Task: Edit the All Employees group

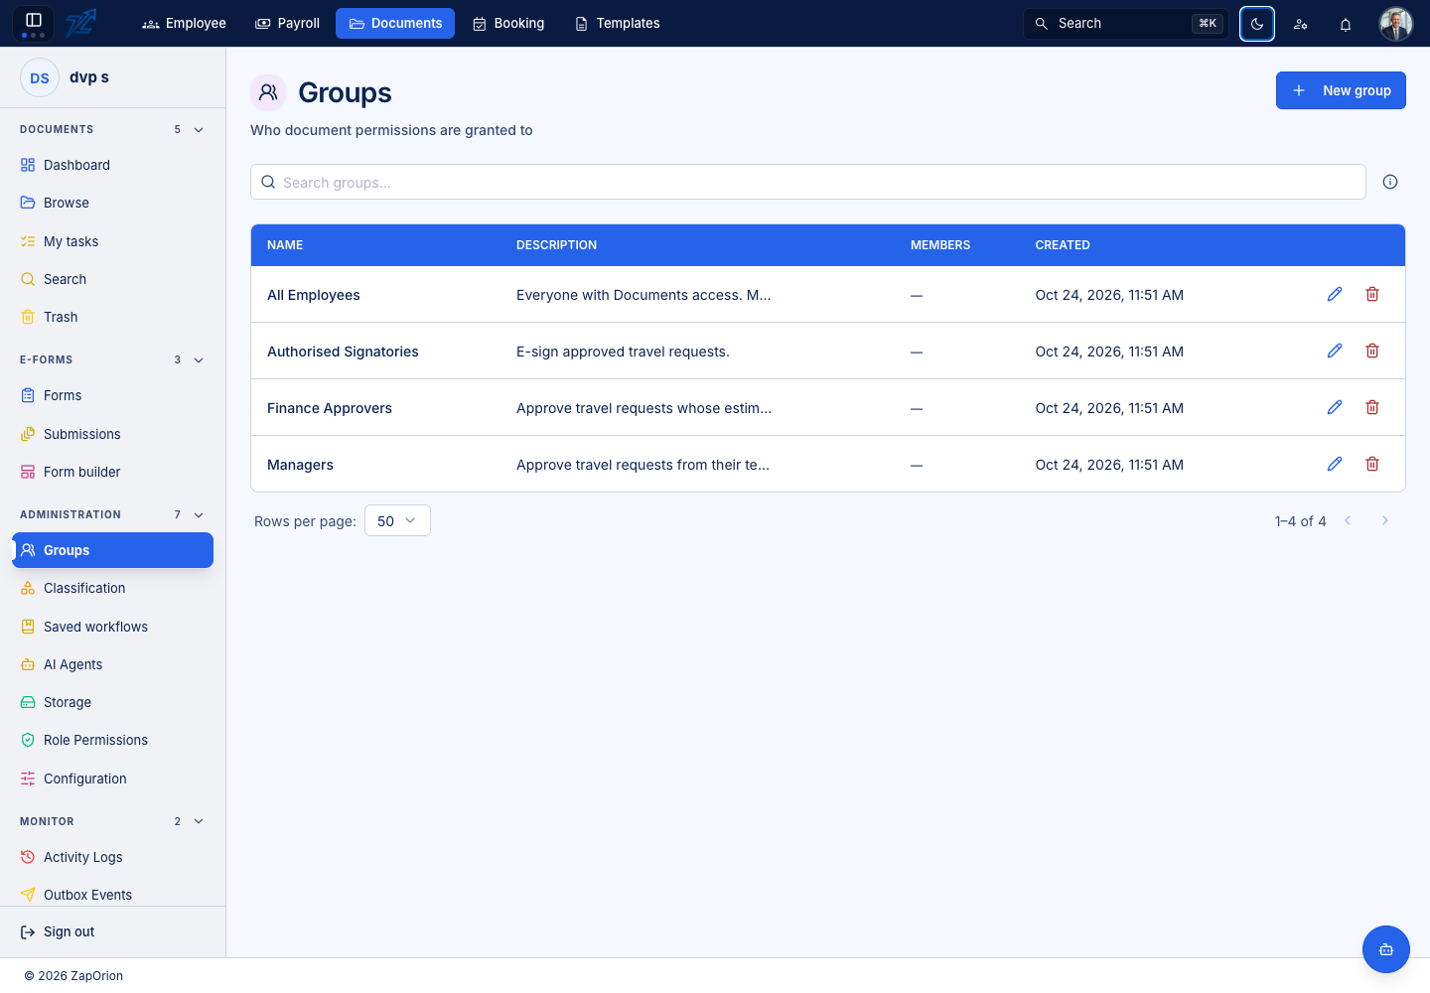Action: click(x=1335, y=294)
